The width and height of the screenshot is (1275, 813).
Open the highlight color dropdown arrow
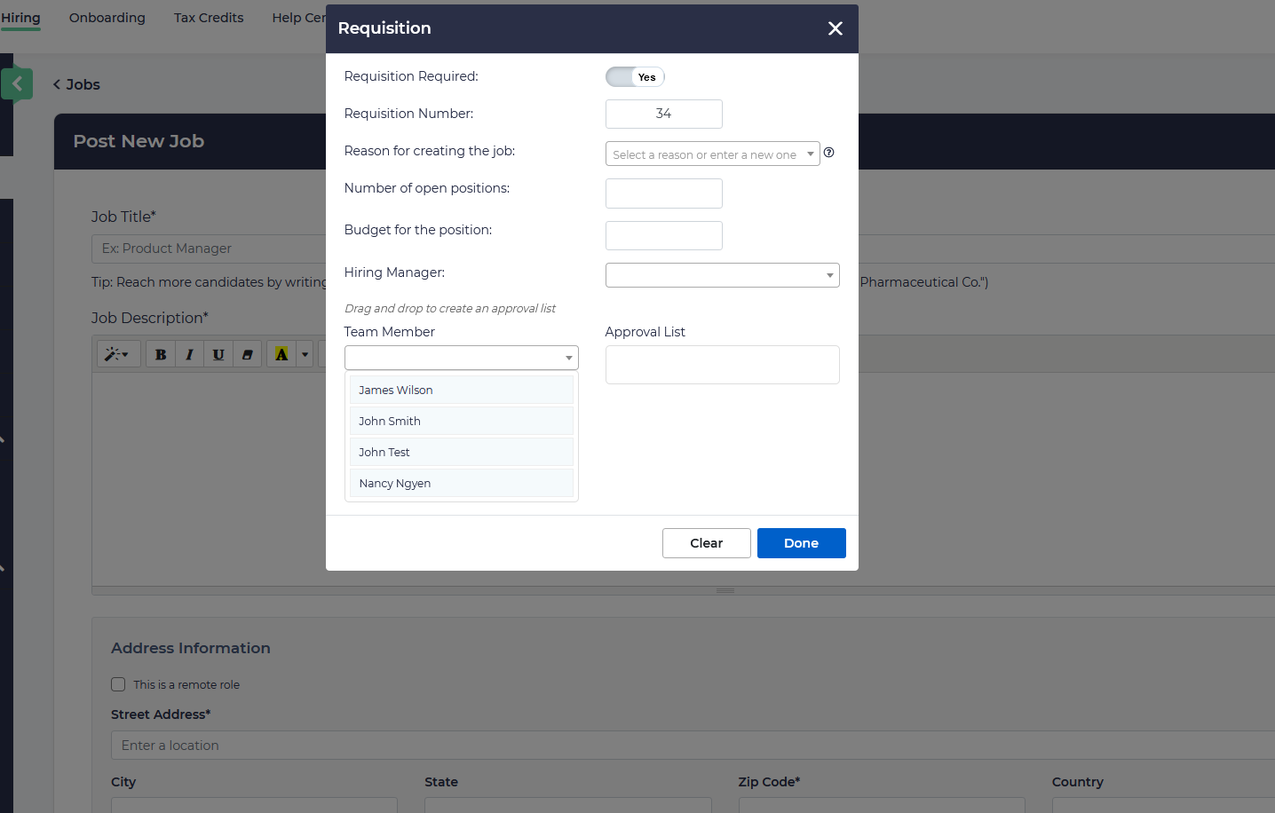[x=305, y=355]
